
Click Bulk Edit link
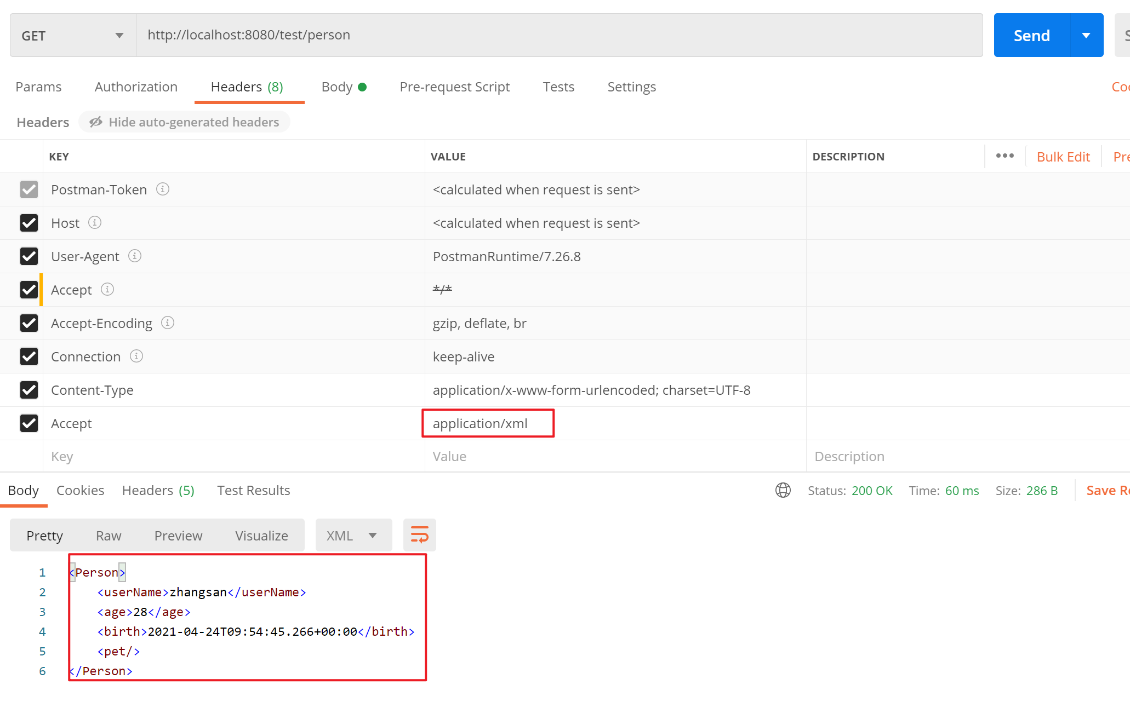click(x=1063, y=157)
